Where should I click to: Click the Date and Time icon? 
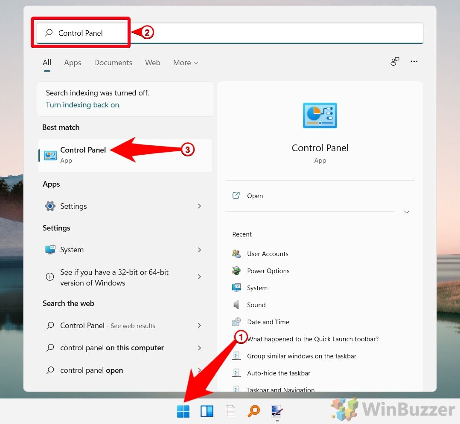pyautogui.click(x=236, y=322)
